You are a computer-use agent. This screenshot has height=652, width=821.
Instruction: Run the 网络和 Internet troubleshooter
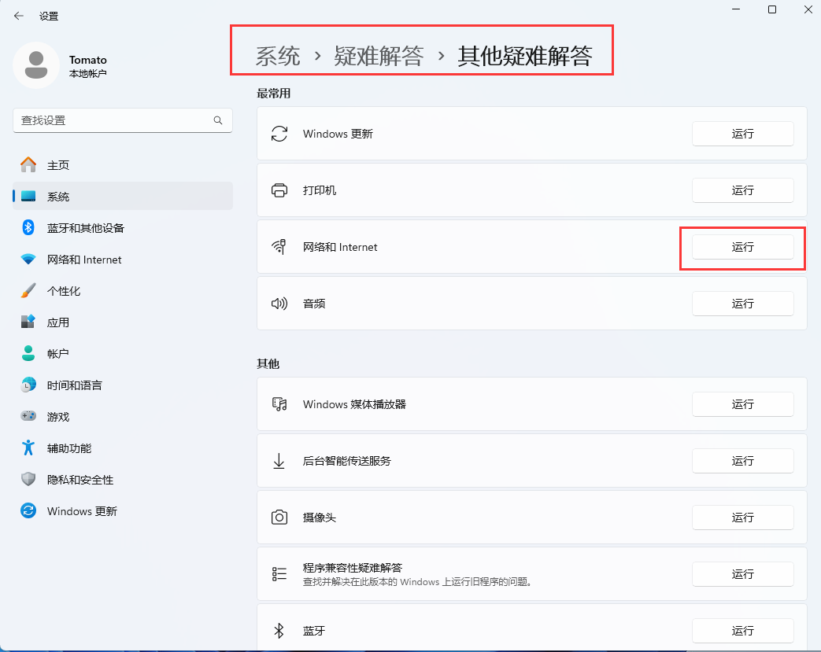tap(742, 247)
